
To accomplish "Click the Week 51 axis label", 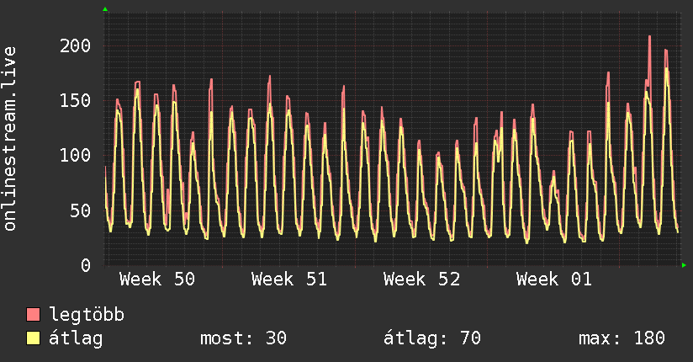I will tap(289, 279).
